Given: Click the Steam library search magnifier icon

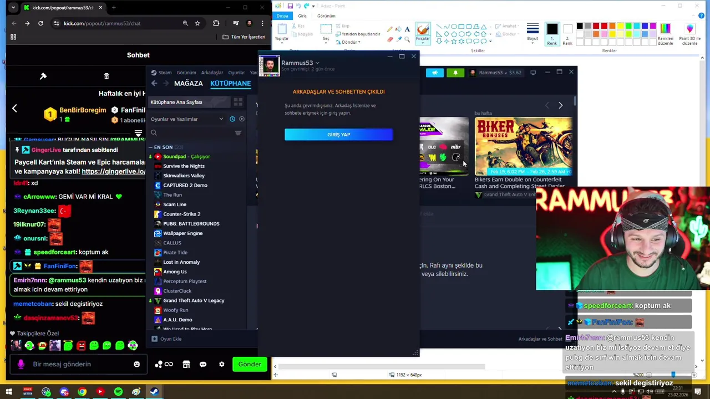Looking at the screenshot, I should point(154,133).
